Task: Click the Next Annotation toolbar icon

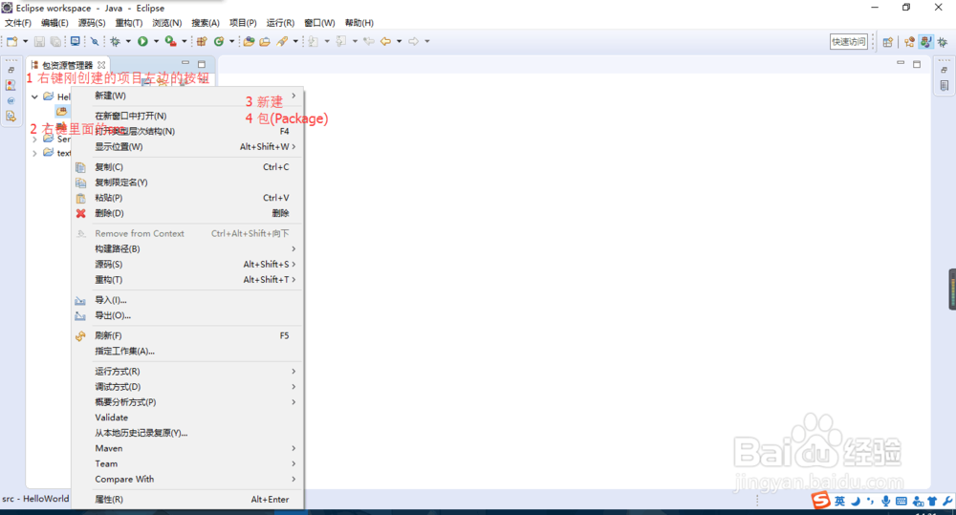Action: 314,41
